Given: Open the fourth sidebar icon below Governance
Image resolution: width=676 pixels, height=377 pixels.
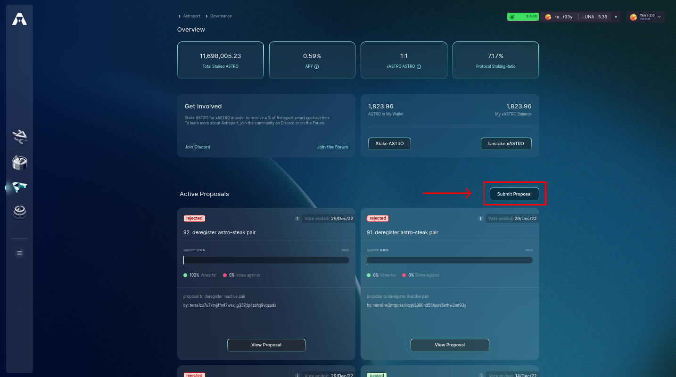Looking at the screenshot, I should click(x=19, y=212).
